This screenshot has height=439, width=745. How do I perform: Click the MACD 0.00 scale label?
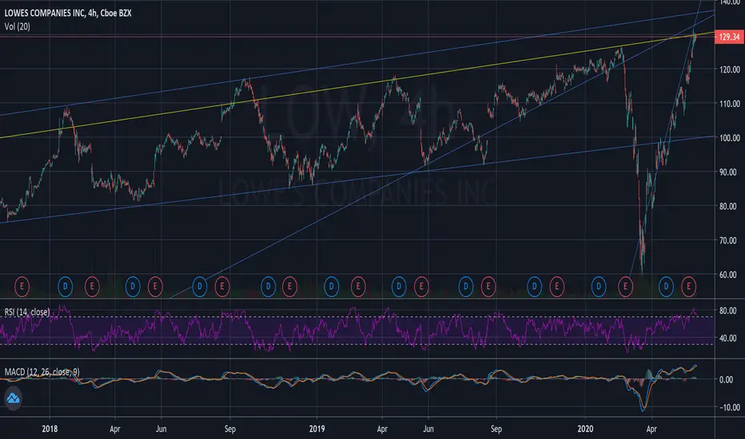[x=726, y=380]
